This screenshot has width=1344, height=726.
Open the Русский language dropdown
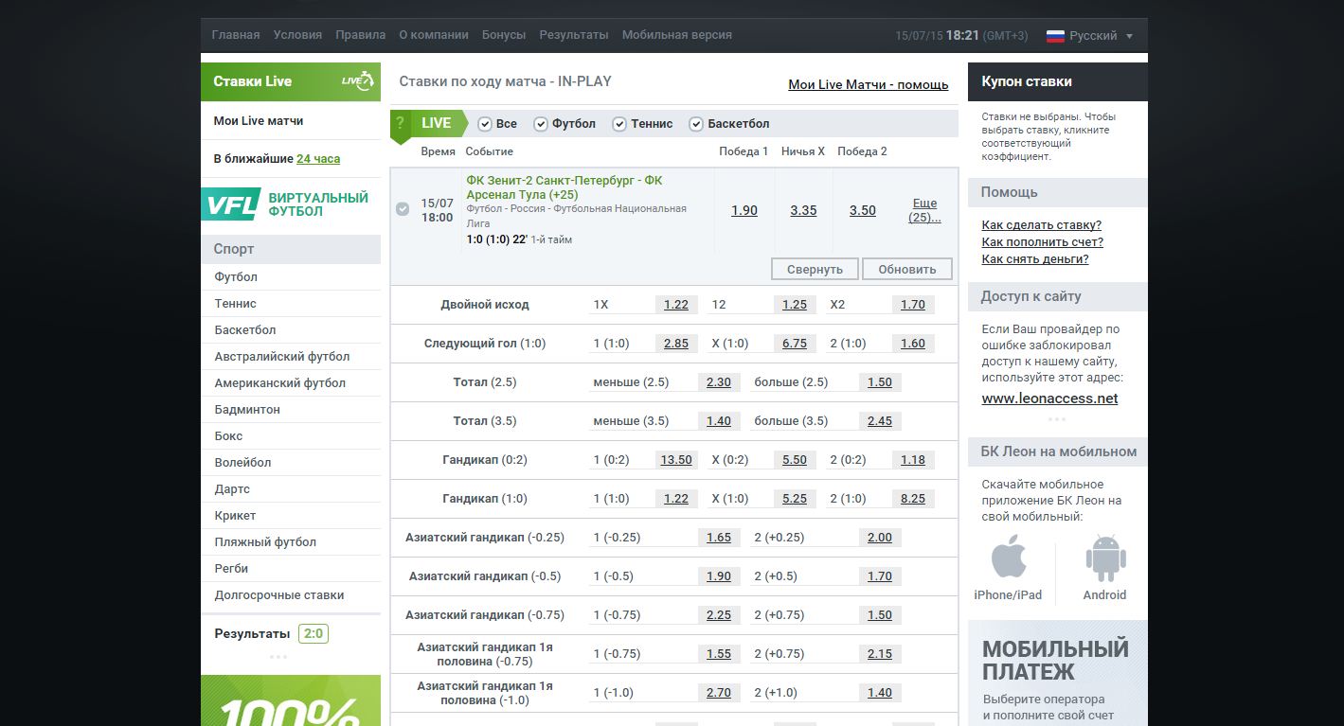tap(1089, 36)
